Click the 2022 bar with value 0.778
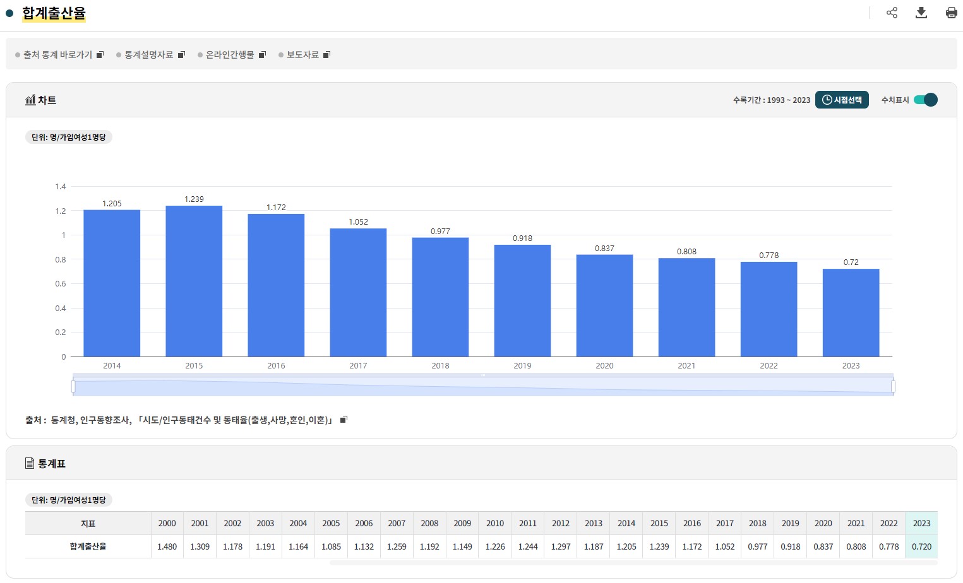963x583 pixels. tap(769, 309)
